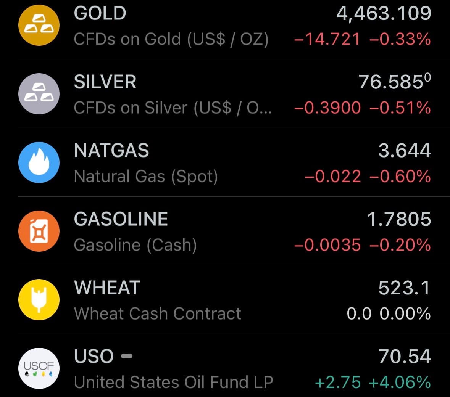450x397 pixels.
Task: Tap the GASOLINE orange canister icon
Action: click(x=39, y=231)
